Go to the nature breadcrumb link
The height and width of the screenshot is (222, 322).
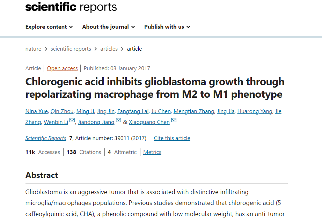point(33,49)
